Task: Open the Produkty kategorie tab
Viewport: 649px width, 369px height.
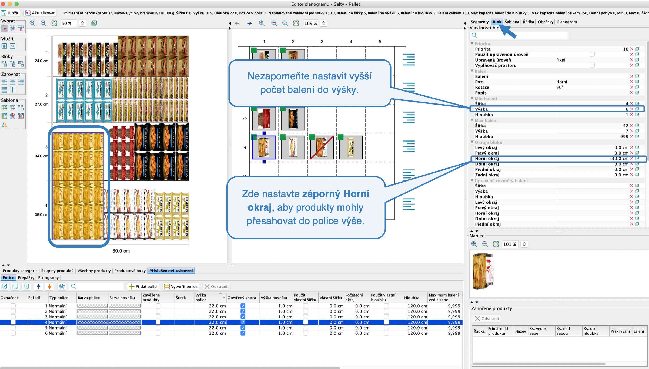Action: (20, 271)
